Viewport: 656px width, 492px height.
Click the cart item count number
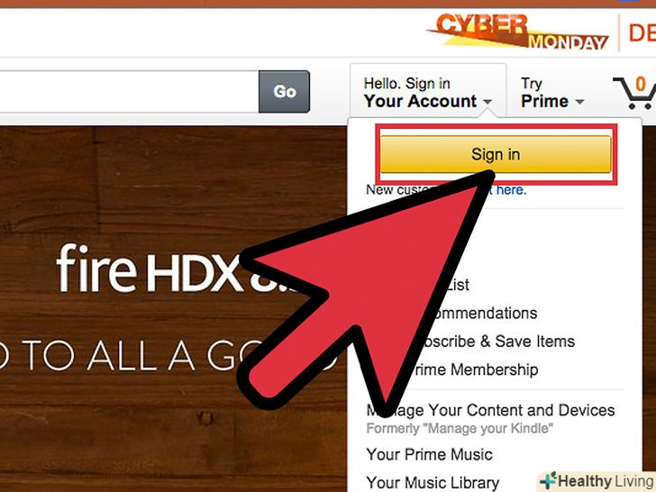point(641,84)
